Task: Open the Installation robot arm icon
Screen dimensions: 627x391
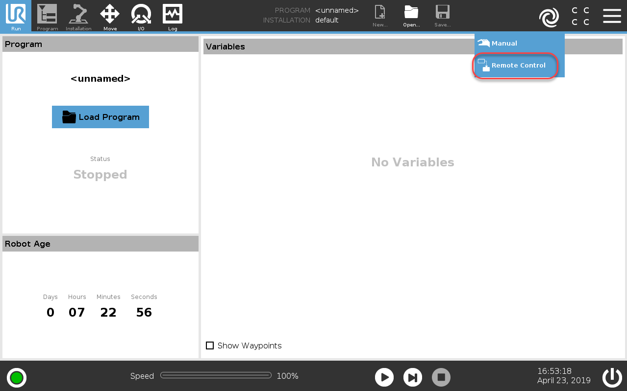Action: pyautogui.click(x=78, y=16)
